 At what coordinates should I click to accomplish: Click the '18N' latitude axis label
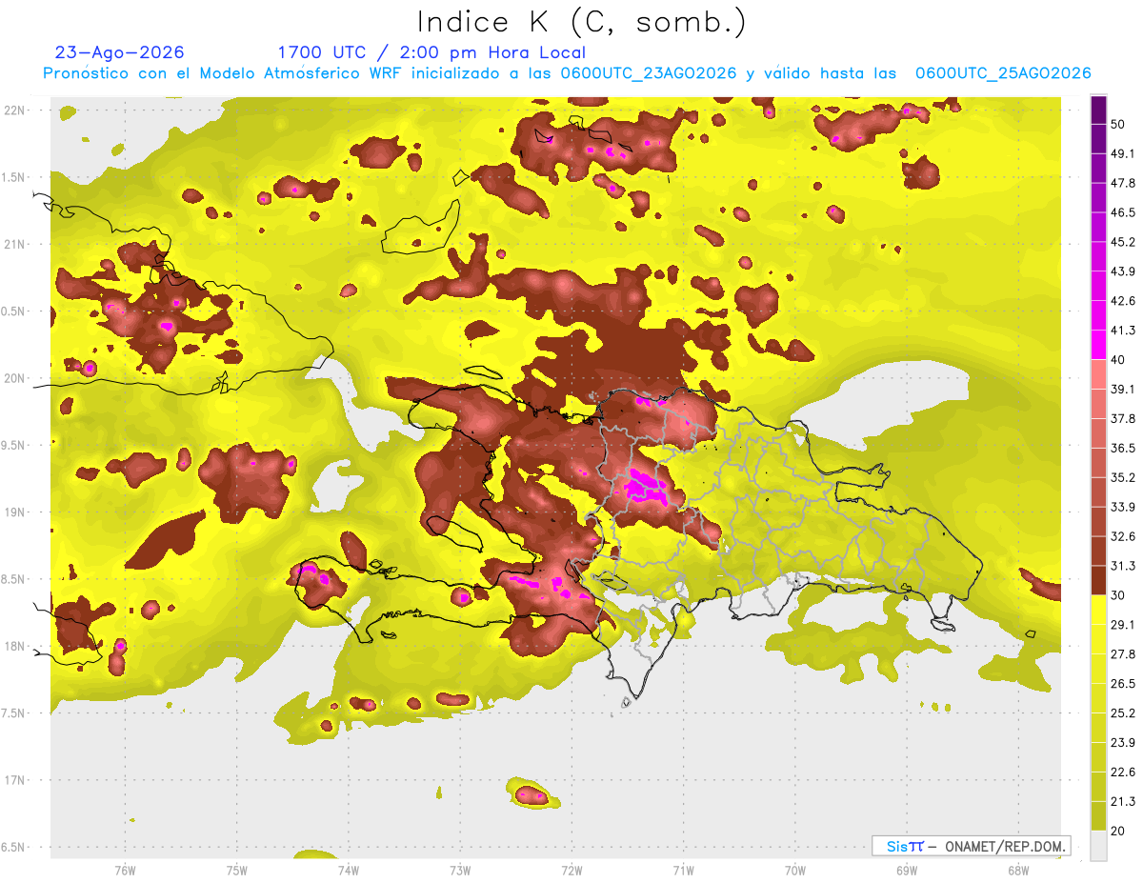[x=15, y=646]
